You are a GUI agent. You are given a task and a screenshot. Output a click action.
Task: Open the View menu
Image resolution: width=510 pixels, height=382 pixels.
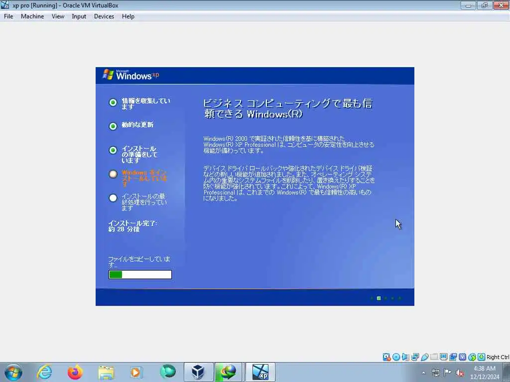click(58, 16)
